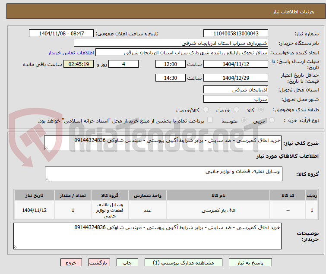The height and width of the screenshot is (274, 326).
Task: Click the announcement date field 1404/11/08 - 08:47
Action: [x=61, y=34]
